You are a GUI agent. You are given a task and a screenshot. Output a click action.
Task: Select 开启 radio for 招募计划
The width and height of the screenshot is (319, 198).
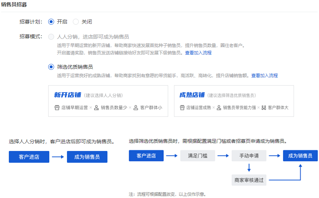coord(51,22)
